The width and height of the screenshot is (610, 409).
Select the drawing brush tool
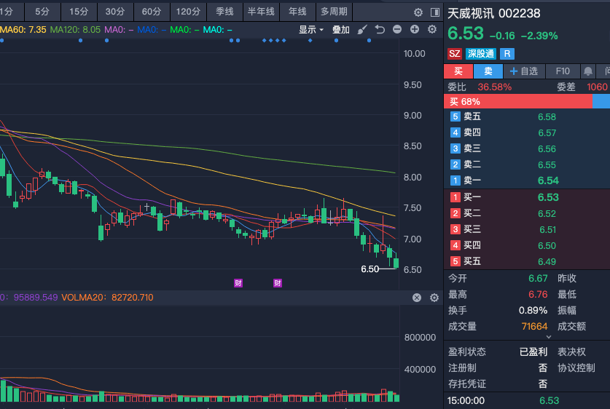pos(361,30)
